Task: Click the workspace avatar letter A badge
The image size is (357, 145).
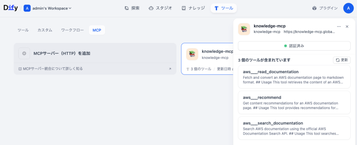Action: click(x=27, y=8)
